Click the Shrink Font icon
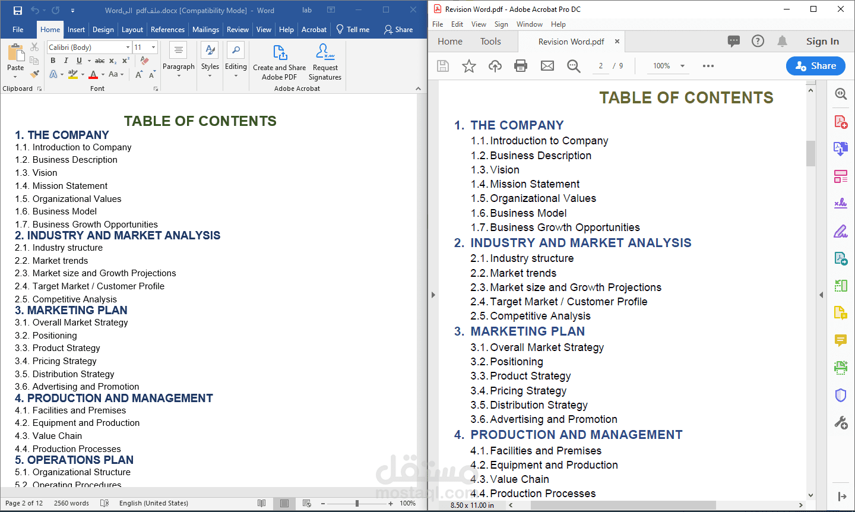Viewport: 855px width, 512px height. coord(151,74)
